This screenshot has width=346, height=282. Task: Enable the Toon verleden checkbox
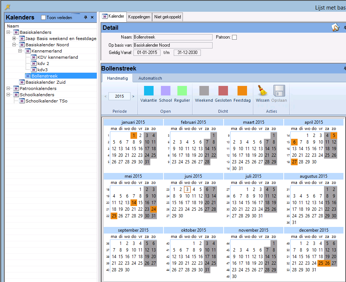pyautogui.click(x=43, y=18)
